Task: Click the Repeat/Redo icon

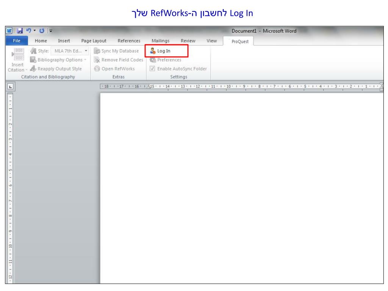Action: 42,30
